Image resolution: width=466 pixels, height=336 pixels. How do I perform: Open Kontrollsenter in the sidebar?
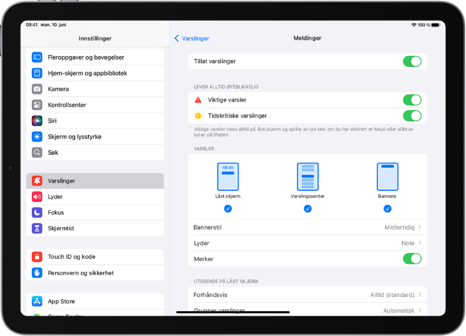point(95,105)
